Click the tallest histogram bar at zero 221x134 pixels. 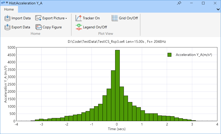117,86
